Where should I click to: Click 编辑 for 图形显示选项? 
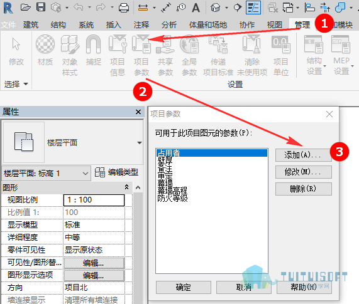pyautogui.click(x=94, y=275)
